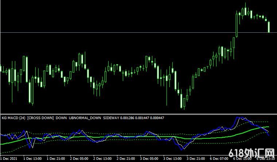Click the 2 Dec 05:00 time label

point(79,159)
